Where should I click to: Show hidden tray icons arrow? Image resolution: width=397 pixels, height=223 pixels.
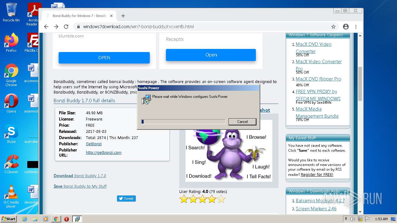pyautogui.click(x=346, y=219)
